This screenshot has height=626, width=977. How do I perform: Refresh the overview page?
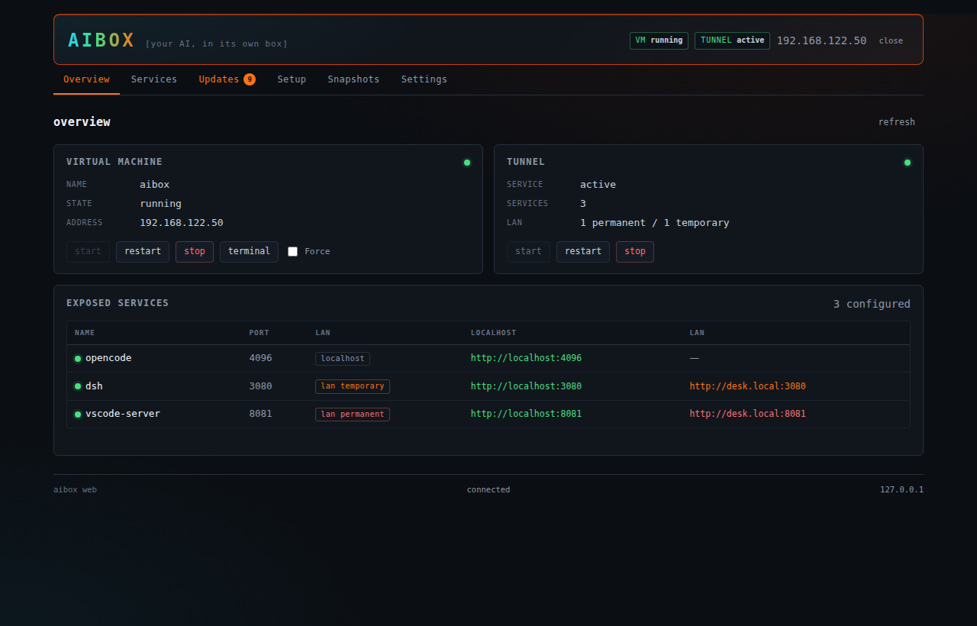pos(897,122)
